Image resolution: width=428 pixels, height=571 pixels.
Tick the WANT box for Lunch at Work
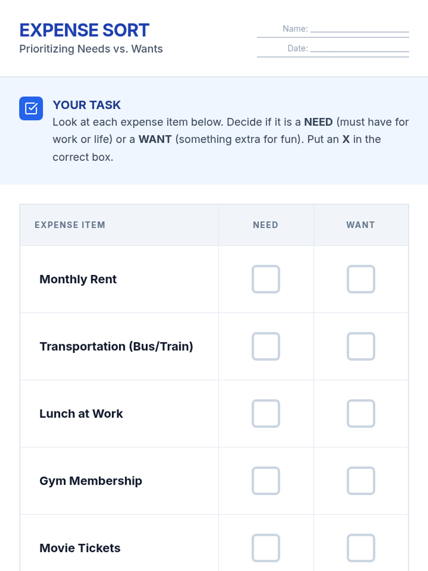tap(361, 413)
